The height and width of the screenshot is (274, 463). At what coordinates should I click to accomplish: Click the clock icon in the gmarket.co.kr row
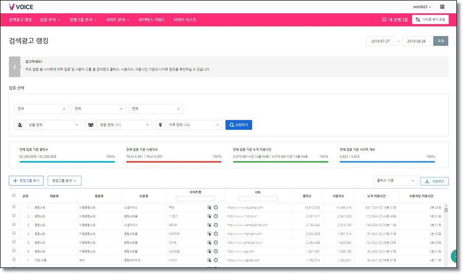pos(216,243)
